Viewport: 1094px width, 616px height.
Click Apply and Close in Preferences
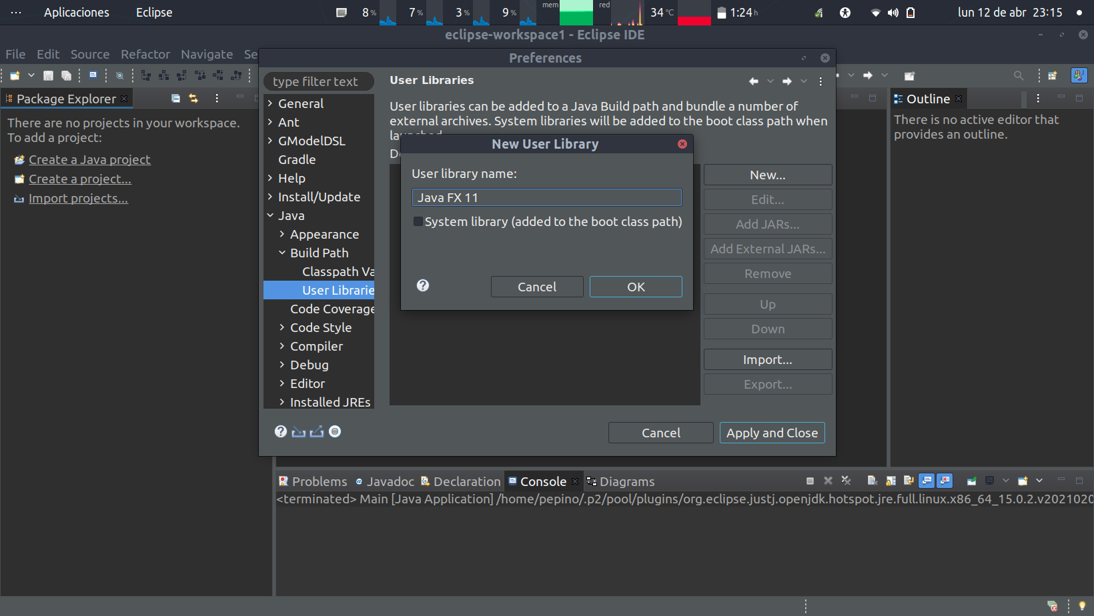pyautogui.click(x=772, y=433)
